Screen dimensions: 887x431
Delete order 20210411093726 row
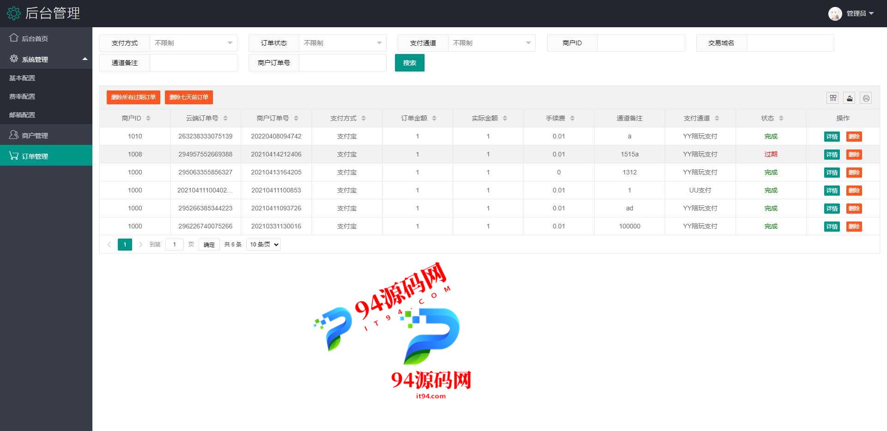(854, 209)
